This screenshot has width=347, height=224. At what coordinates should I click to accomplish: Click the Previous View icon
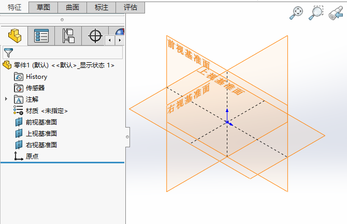[336, 13]
